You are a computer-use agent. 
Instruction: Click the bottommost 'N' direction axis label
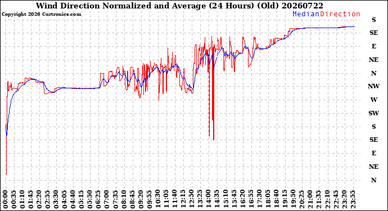pos(373,180)
